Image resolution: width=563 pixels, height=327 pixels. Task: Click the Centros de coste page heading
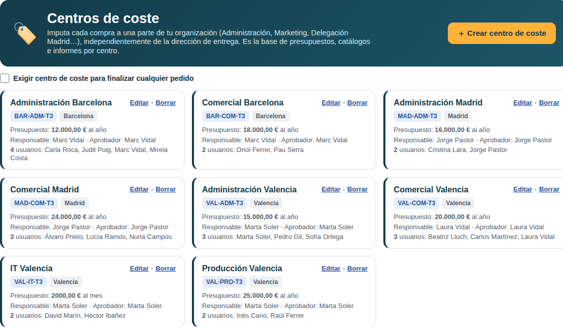pos(103,18)
